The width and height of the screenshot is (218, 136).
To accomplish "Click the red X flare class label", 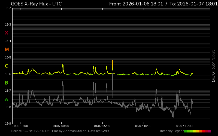I will click(x=7, y=33).
